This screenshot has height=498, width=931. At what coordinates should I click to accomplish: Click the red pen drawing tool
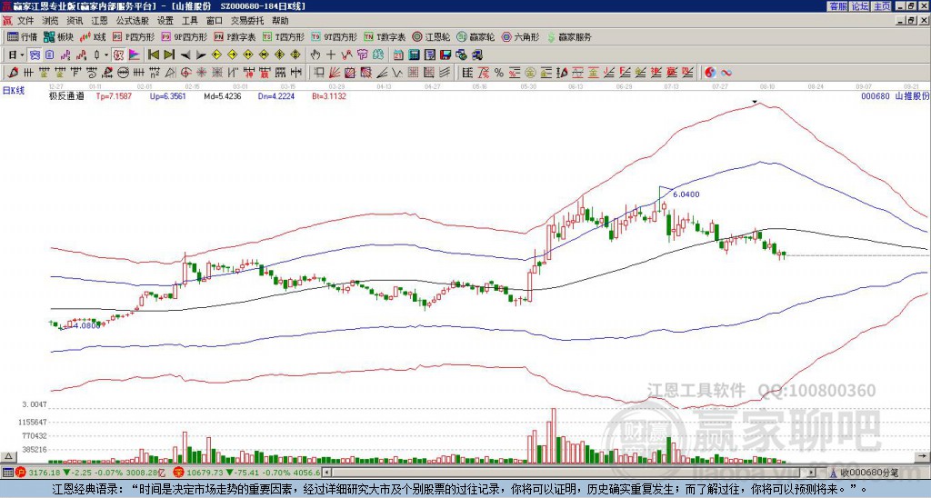pyautogui.click(x=13, y=73)
